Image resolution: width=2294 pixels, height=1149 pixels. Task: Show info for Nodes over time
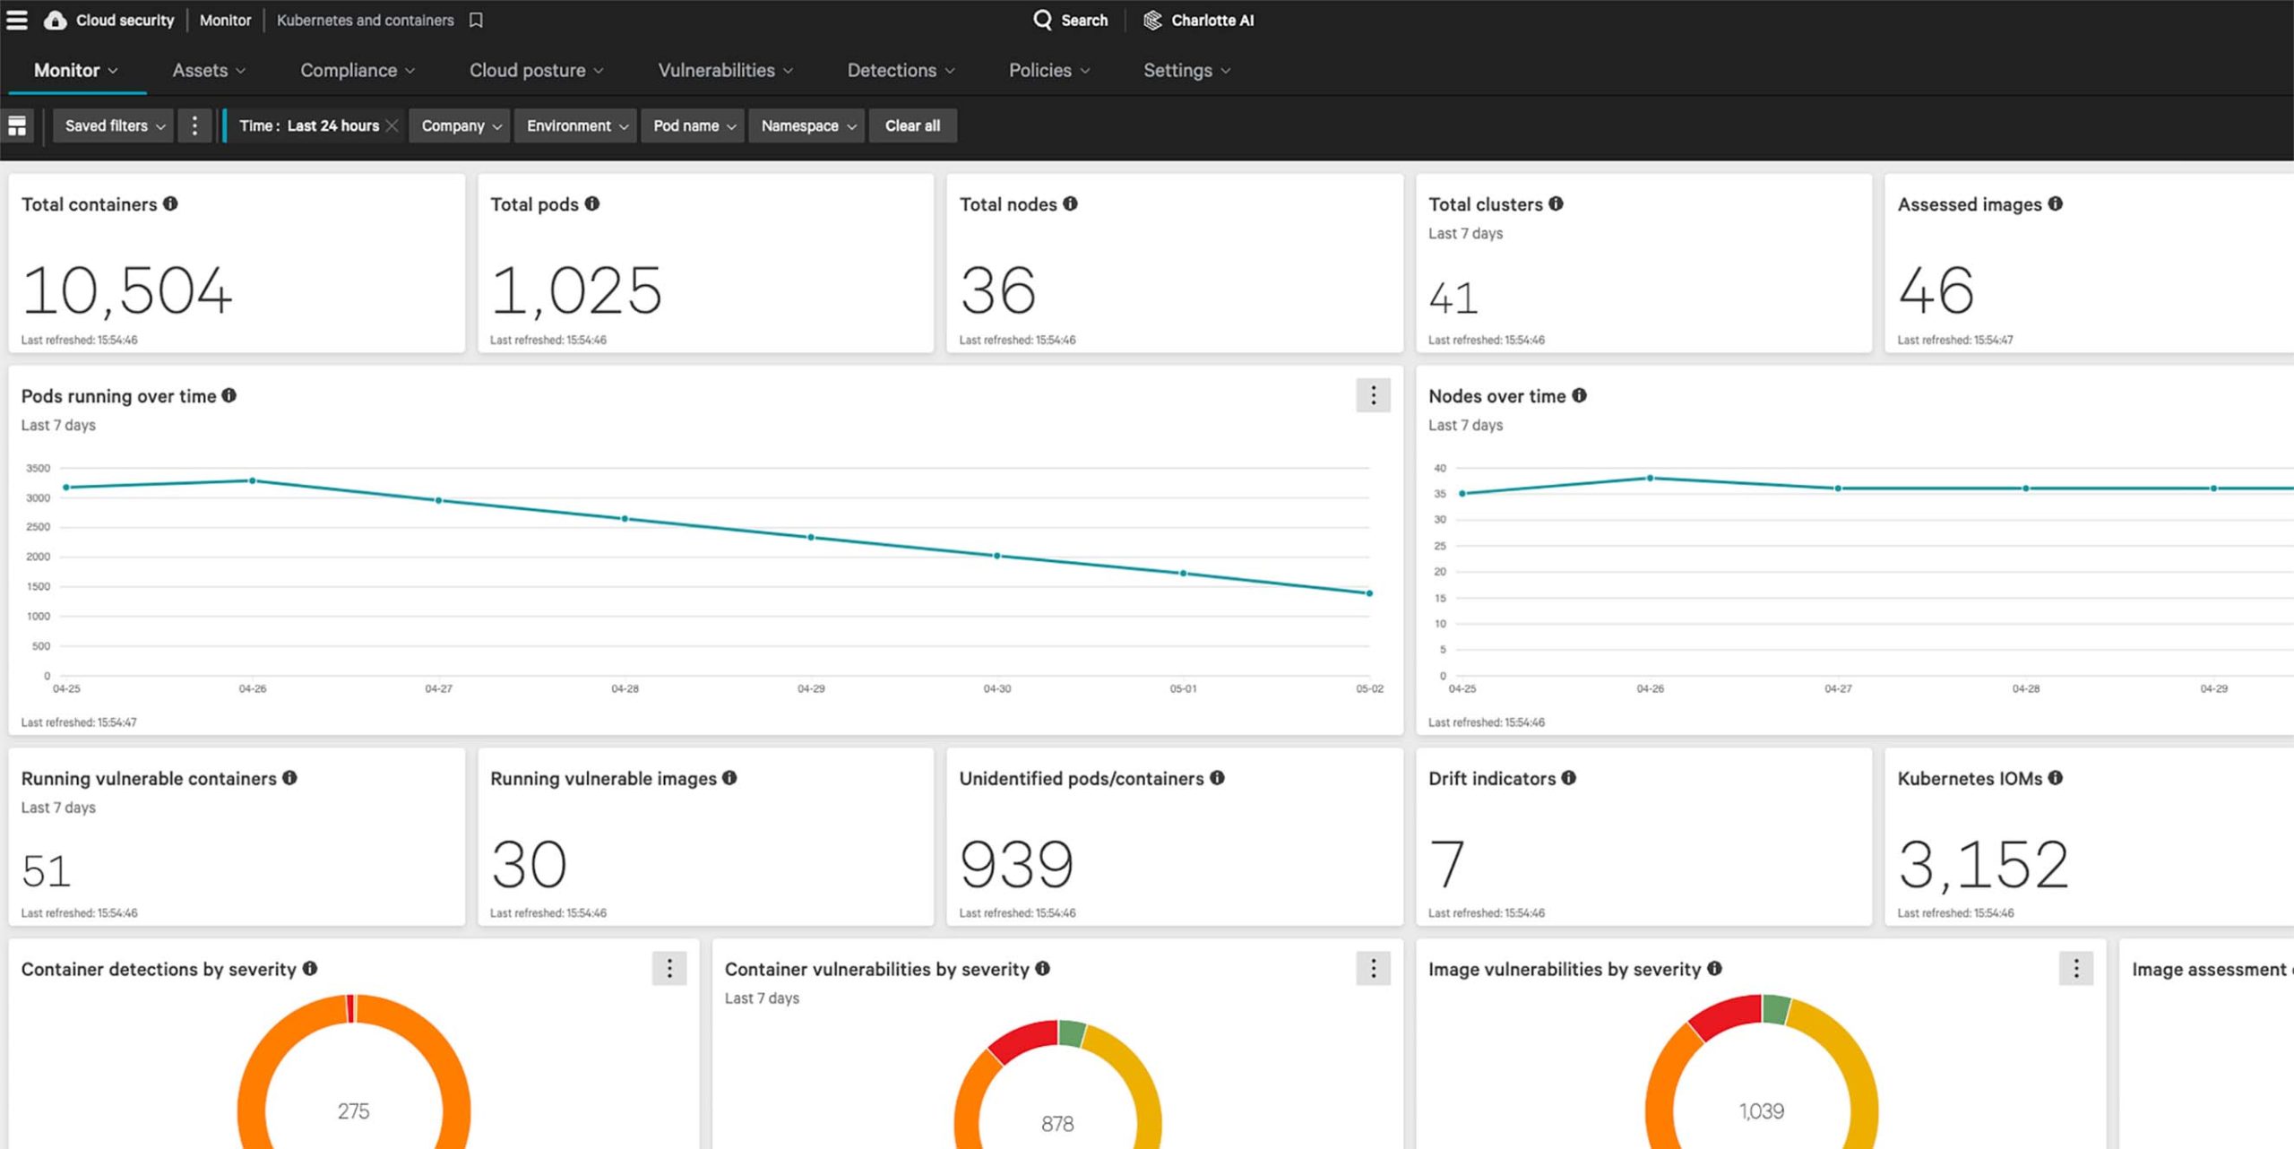click(x=1579, y=395)
